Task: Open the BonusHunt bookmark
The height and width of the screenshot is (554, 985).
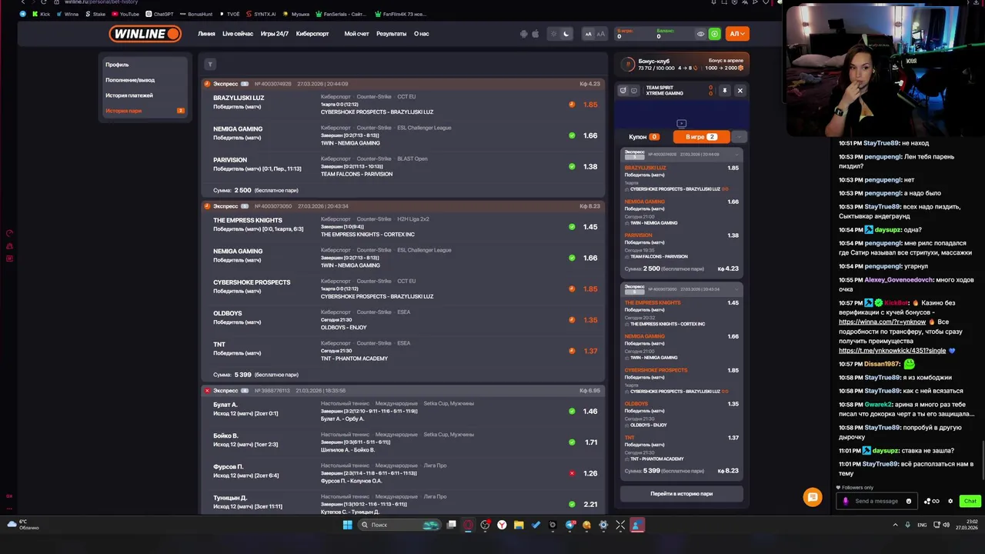Action: (195, 14)
